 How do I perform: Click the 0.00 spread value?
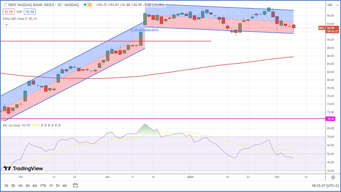[19, 12]
